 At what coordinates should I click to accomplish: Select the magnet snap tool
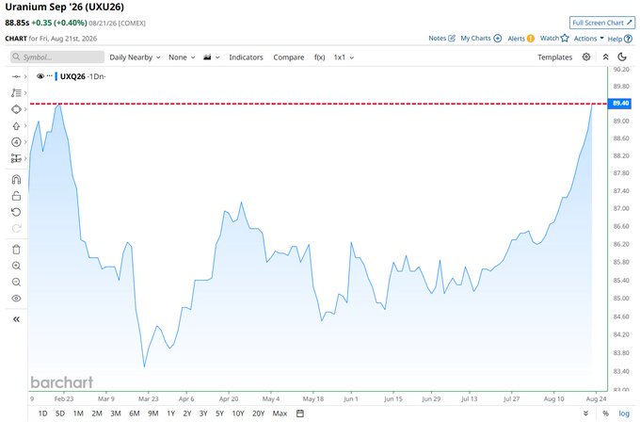coord(16,179)
